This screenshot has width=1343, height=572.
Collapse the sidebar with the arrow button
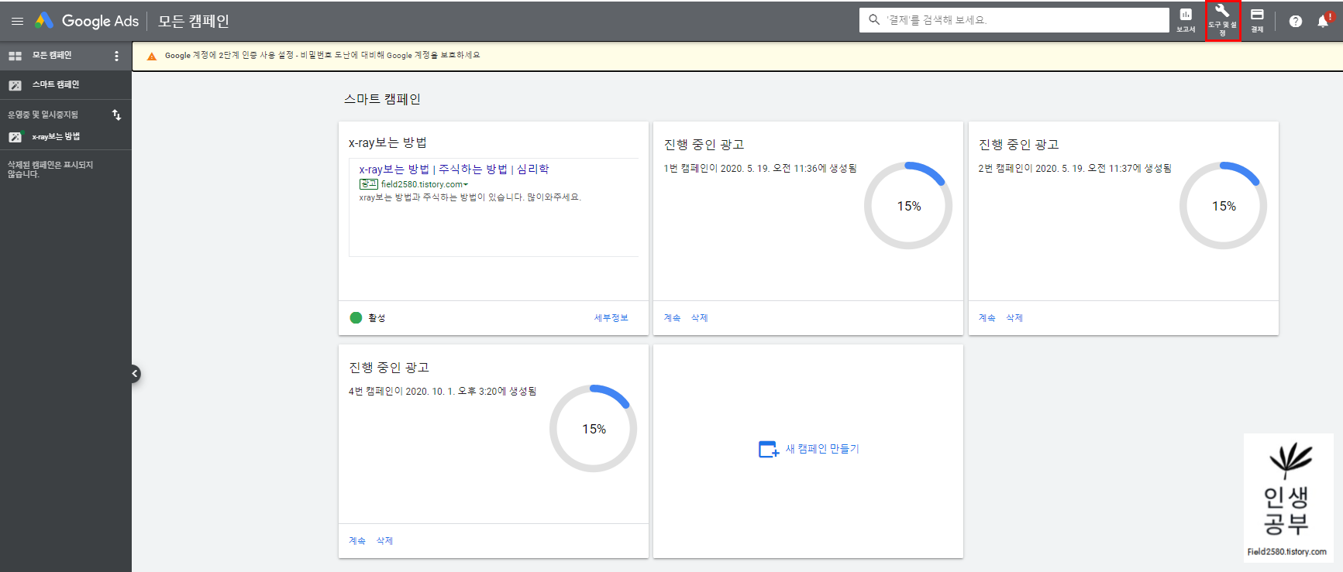click(135, 374)
